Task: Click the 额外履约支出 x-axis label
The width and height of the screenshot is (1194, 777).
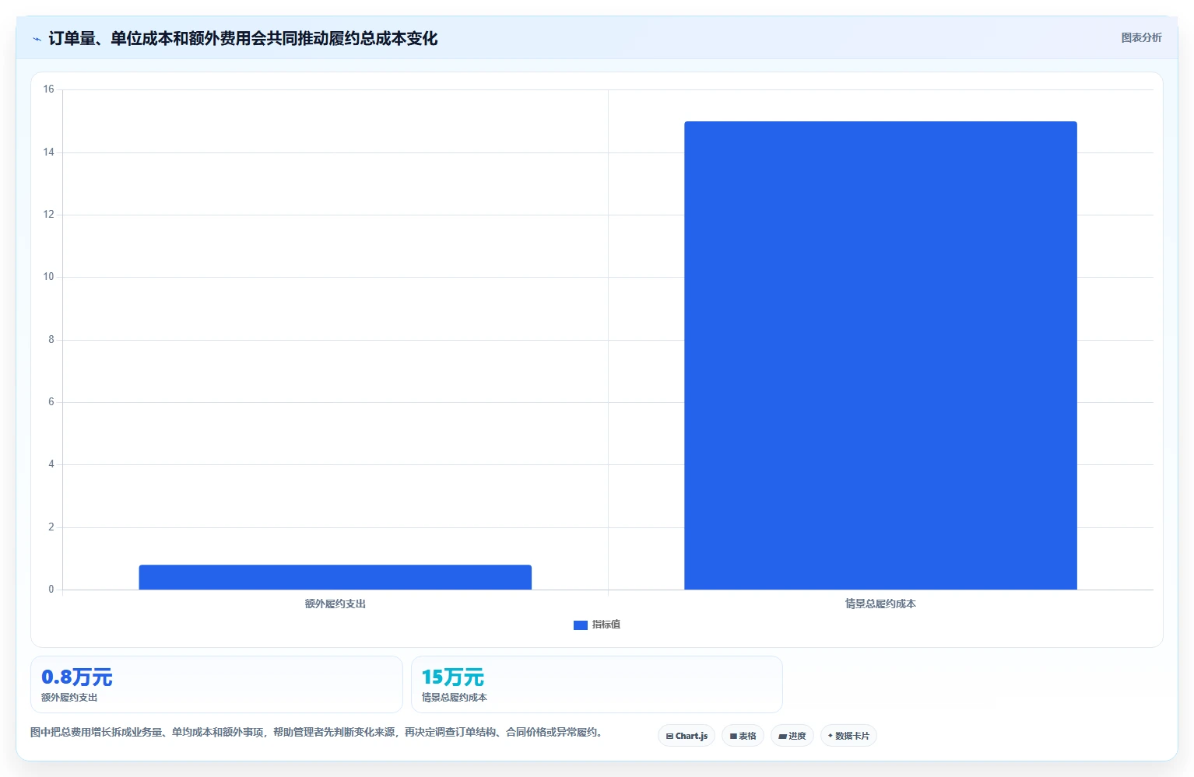Action: click(335, 604)
